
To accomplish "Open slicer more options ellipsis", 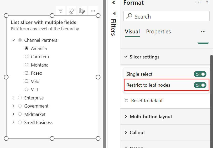I will pos(93,11).
